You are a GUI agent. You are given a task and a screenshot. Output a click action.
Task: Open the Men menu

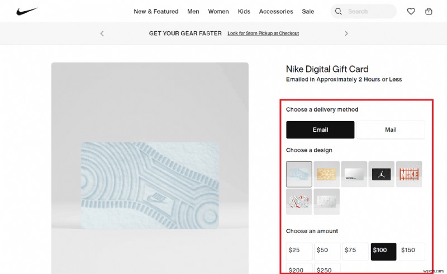193,11
